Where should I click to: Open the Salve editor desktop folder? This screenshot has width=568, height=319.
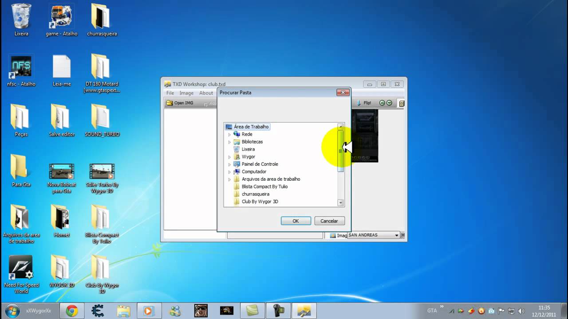tap(62, 121)
